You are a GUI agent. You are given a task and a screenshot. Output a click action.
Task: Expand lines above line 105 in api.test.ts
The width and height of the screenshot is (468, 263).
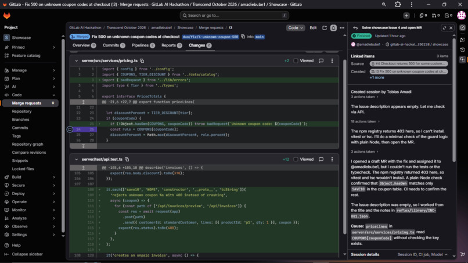coord(83,168)
